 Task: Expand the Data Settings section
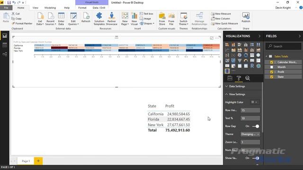pyautogui.click(x=227, y=86)
